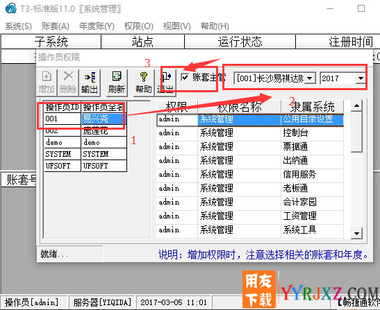
Task: Select the UFSOFT operator full name cell
Action: [x=104, y=166]
